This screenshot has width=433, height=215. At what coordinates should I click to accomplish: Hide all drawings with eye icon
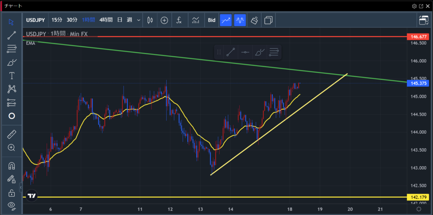[x=11, y=205]
